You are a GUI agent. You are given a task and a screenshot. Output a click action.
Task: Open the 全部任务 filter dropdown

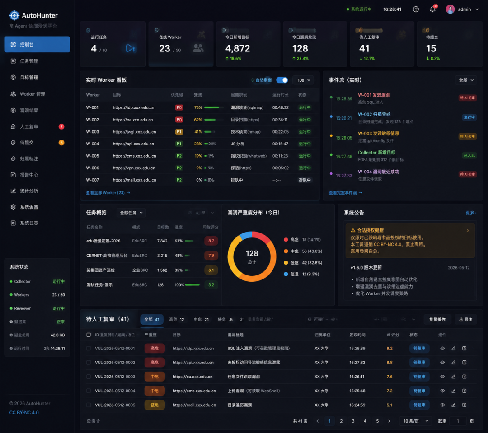pyautogui.click(x=131, y=213)
